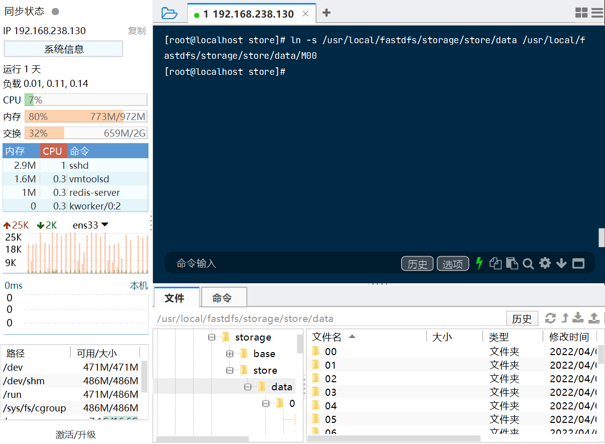Select the /run disk row

click(x=71, y=394)
